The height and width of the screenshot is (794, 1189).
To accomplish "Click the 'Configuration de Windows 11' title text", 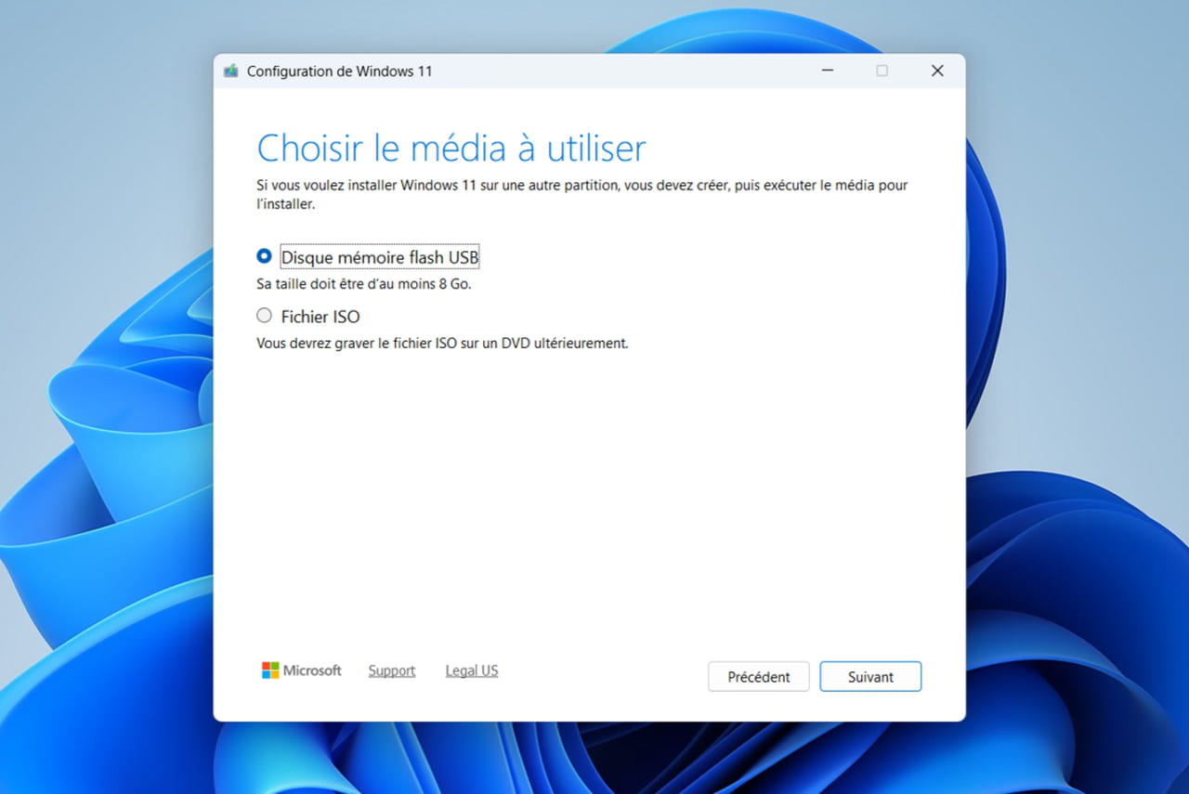I will (x=339, y=72).
